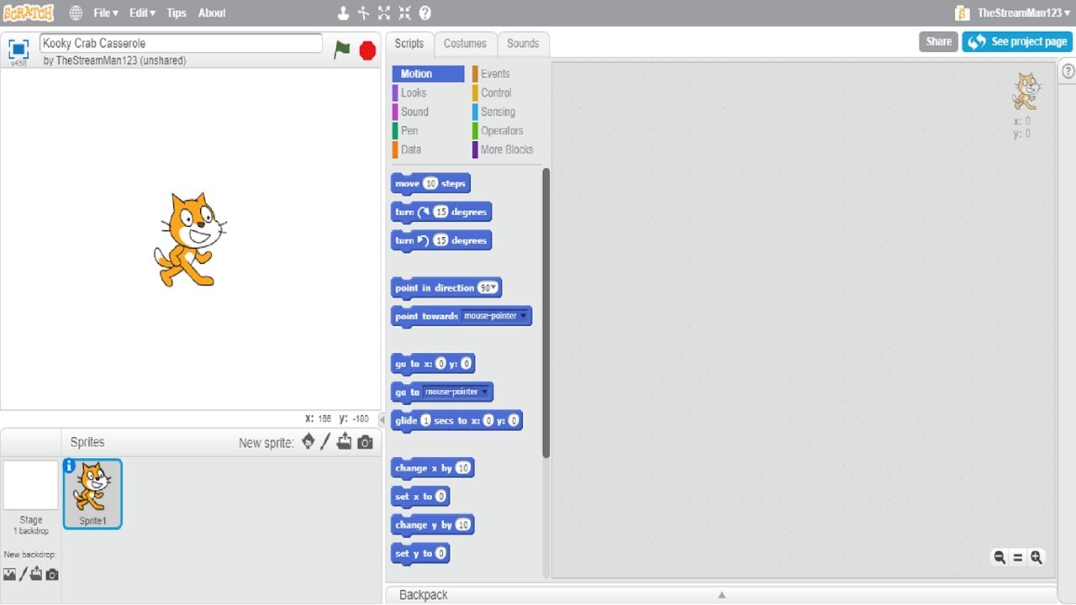The image size is (1076, 605).
Task: Switch to the Scripts tab
Action: pos(409,44)
